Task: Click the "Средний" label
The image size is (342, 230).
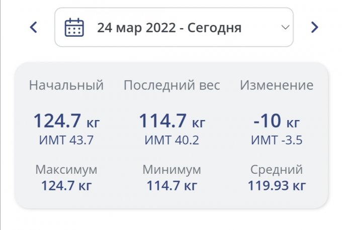Action: pyautogui.click(x=277, y=169)
